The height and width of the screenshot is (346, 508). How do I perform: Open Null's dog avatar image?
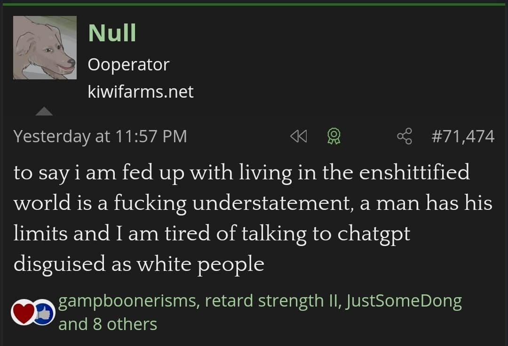point(45,47)
